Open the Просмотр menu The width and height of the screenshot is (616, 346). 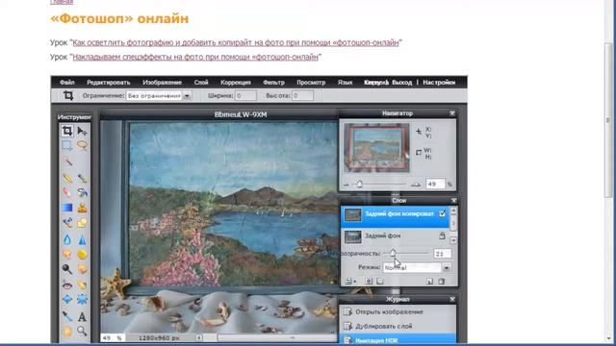pos(311,83)
